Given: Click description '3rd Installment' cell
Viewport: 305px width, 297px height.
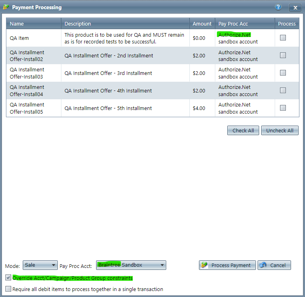Looking at the screenshot, I should click(125, 73).
